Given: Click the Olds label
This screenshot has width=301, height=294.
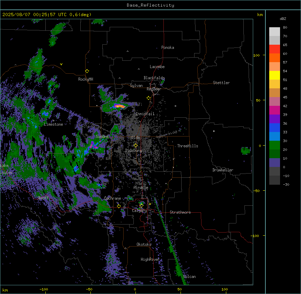Looking at the screenshot, I should (x=135, y=138).
